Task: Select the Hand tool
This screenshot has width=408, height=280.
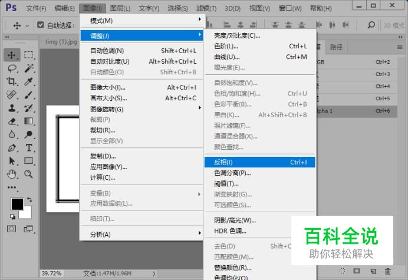Action: coord(11,174)
